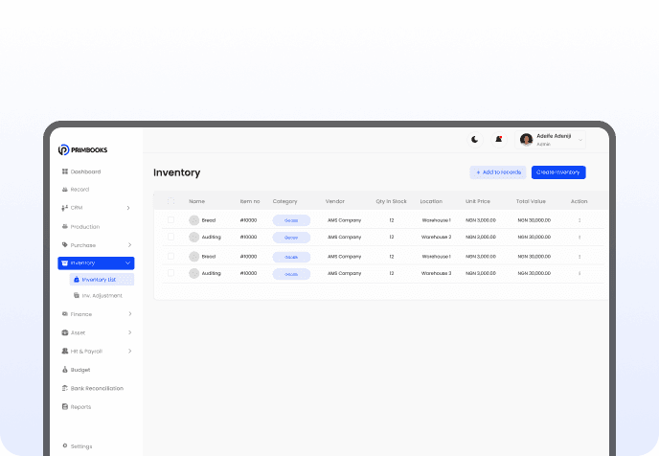Open Bank Reconciliation in sidebar

(x=93, y=388)
